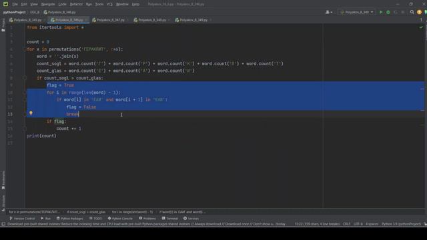This screenshot has height=240, width=427.
Task: Open the Structure sidebar tool button
Action: click(x=3, y=203)
